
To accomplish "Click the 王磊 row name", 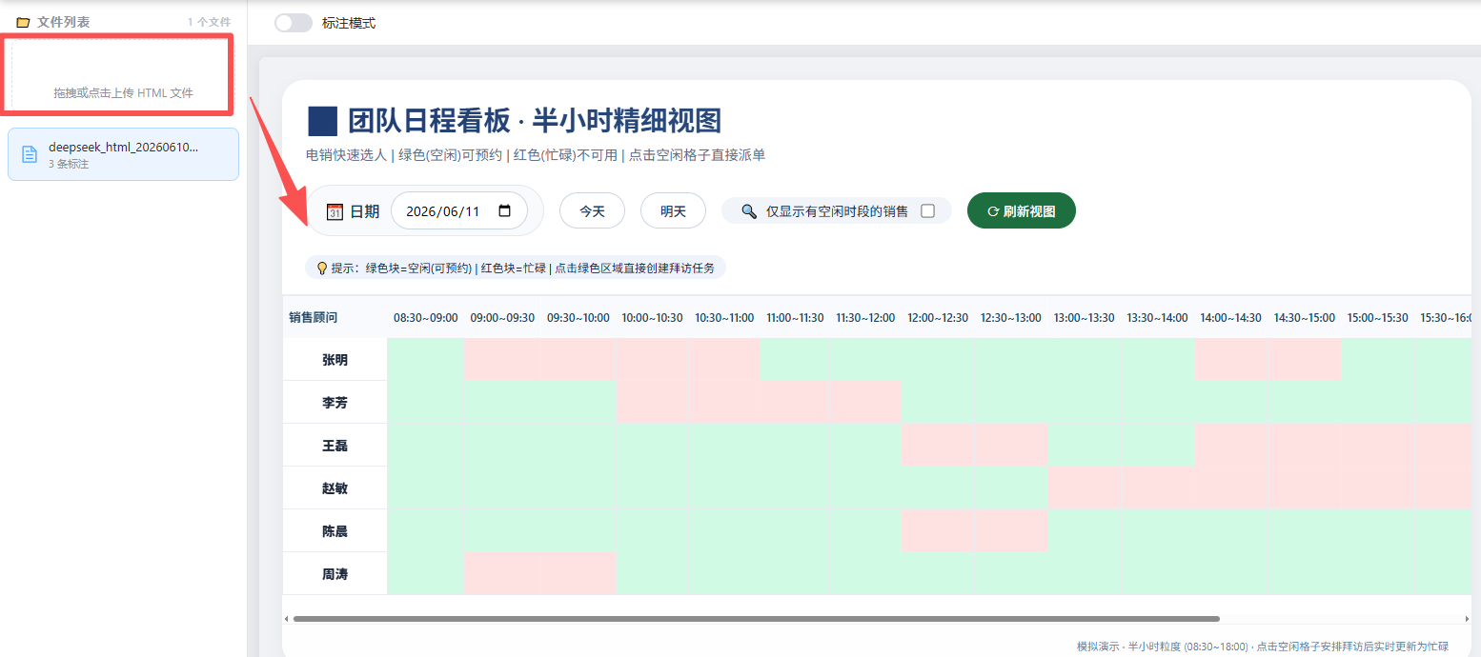I will click(335, 446).
